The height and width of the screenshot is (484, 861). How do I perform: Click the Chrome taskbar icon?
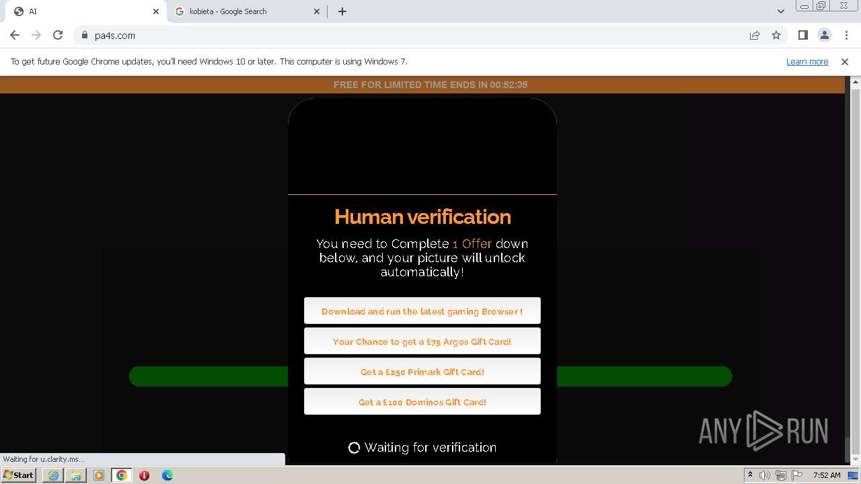tap(122, 475)
